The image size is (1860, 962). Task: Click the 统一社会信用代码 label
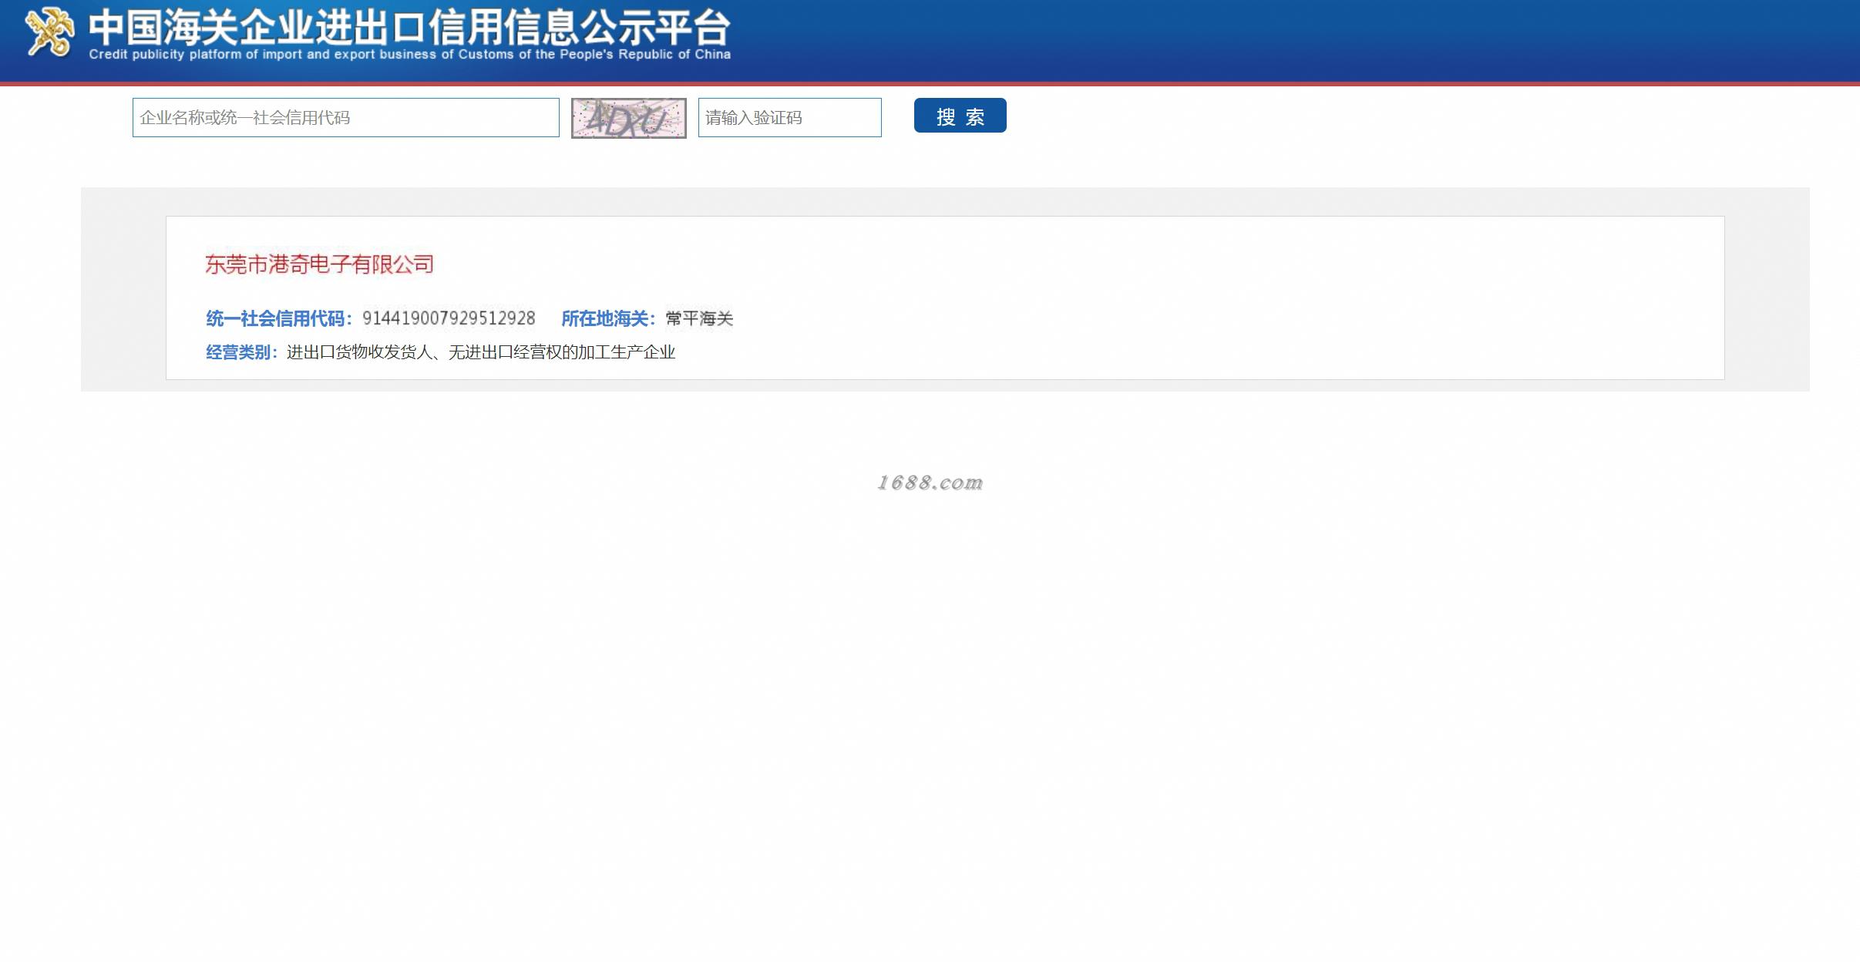(x=279, y=318)
